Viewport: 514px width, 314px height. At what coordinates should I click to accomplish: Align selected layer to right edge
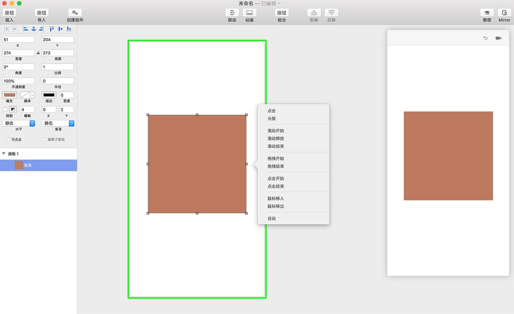41,29
